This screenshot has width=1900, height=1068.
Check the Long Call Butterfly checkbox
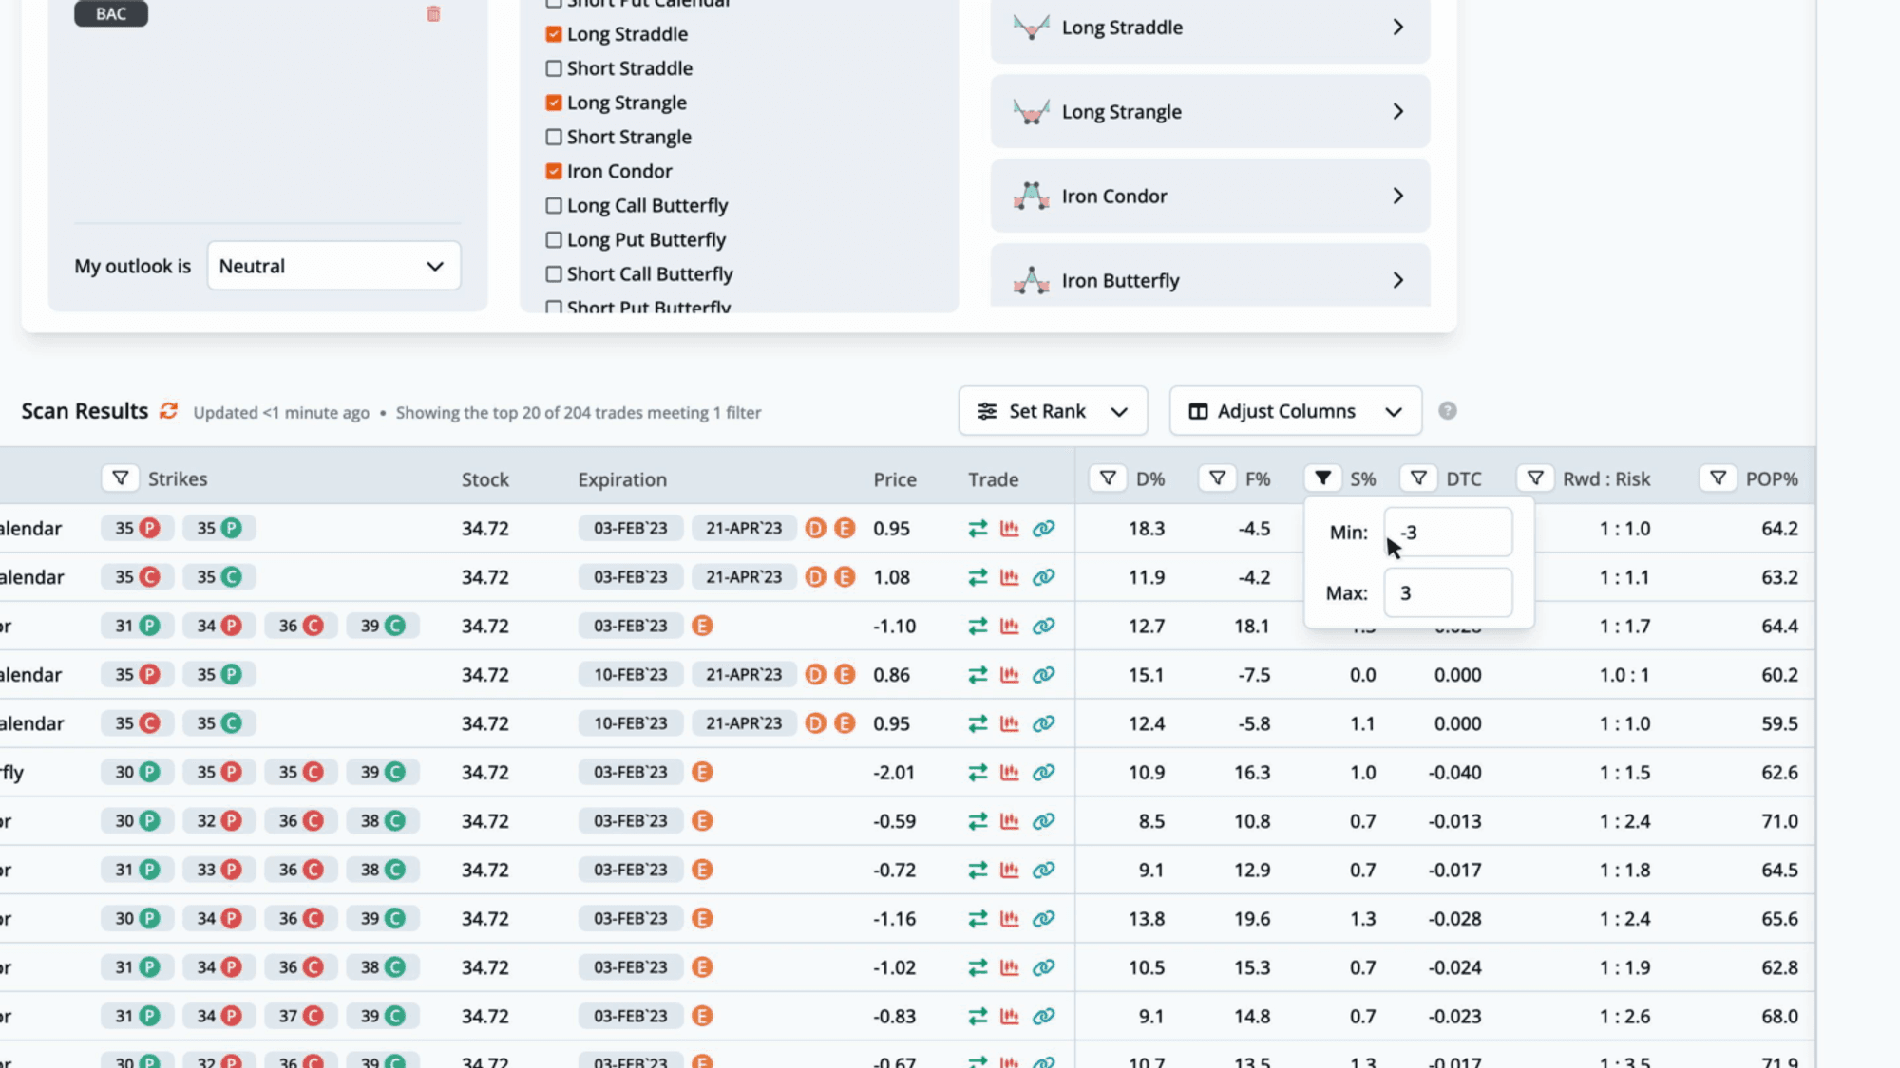554,205
